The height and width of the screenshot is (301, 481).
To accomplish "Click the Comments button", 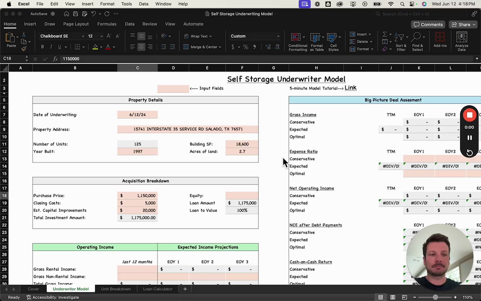I will coord(428,24).
